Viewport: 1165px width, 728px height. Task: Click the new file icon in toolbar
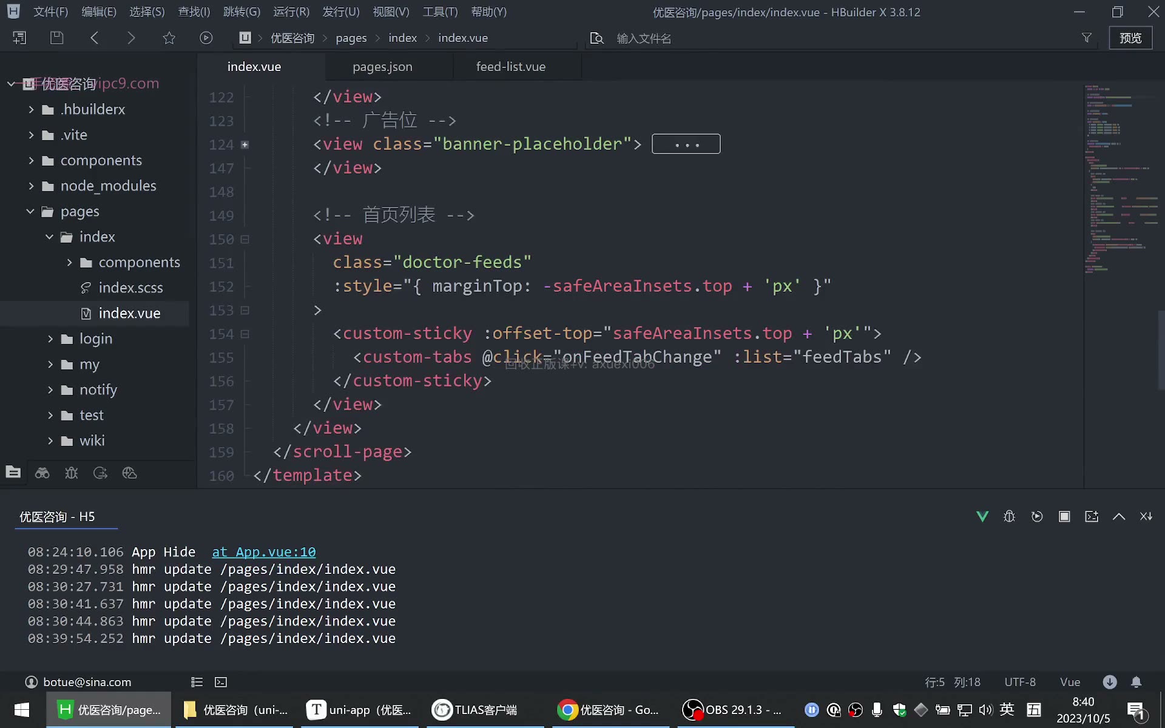(19, 38)
